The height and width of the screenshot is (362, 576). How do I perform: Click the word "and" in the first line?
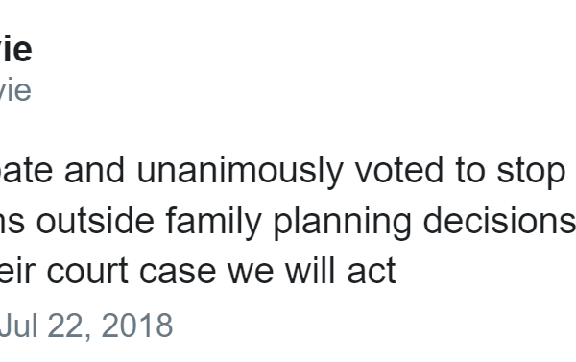[95, 170]
